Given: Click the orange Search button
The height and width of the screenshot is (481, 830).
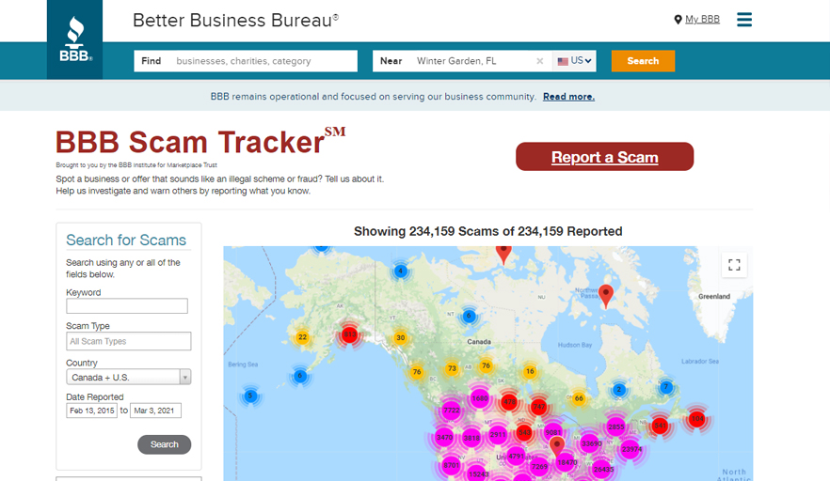Looking at the screenshot, I should click(x=643, y=61).
